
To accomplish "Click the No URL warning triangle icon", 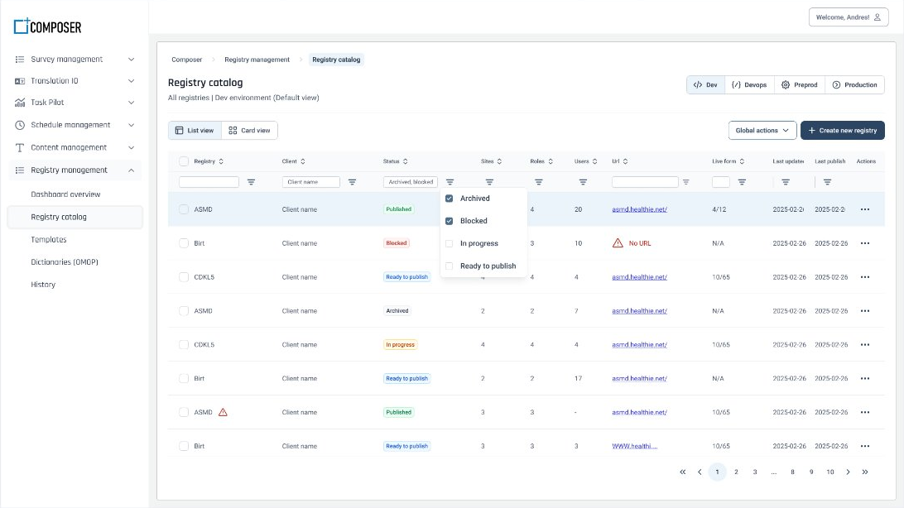I will coord(618,243).
